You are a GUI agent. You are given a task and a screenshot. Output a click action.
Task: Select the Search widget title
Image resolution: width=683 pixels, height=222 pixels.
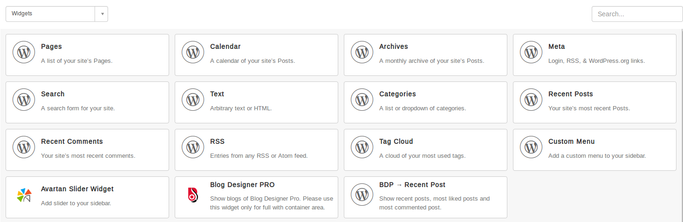point(53,94)
